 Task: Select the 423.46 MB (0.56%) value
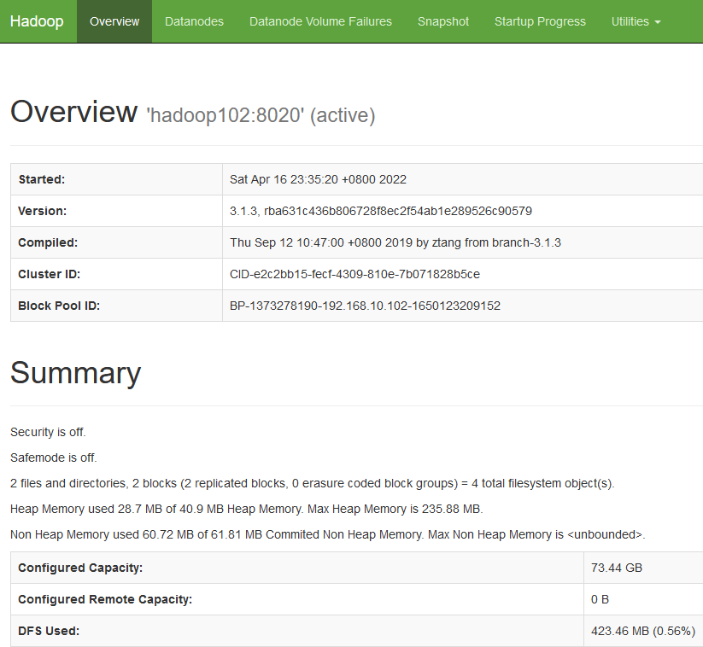click(x=643, y=632)
